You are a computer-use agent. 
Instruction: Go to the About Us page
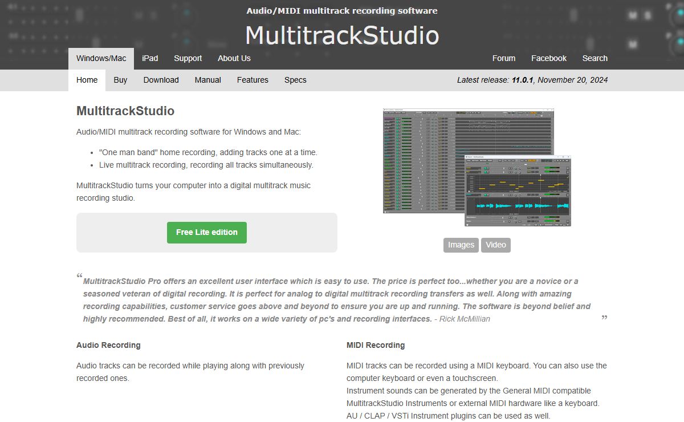pos(234,58)
